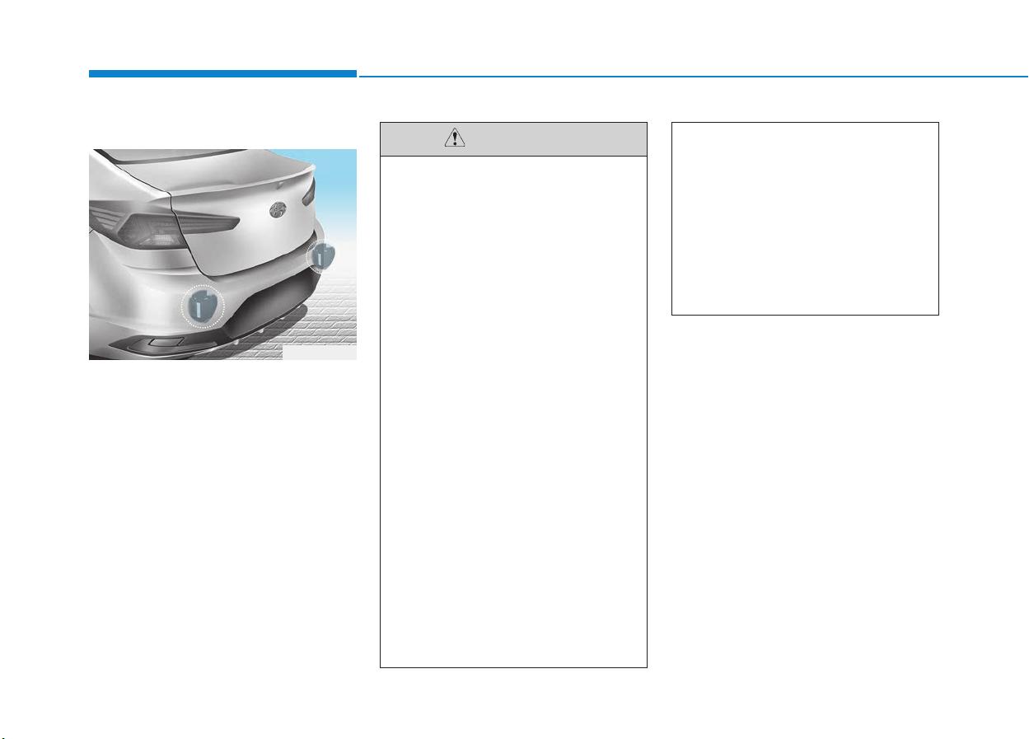Select the left rear radar sensor circle
Viewport: 1029px width, 739px height.
tap(203, 306)
